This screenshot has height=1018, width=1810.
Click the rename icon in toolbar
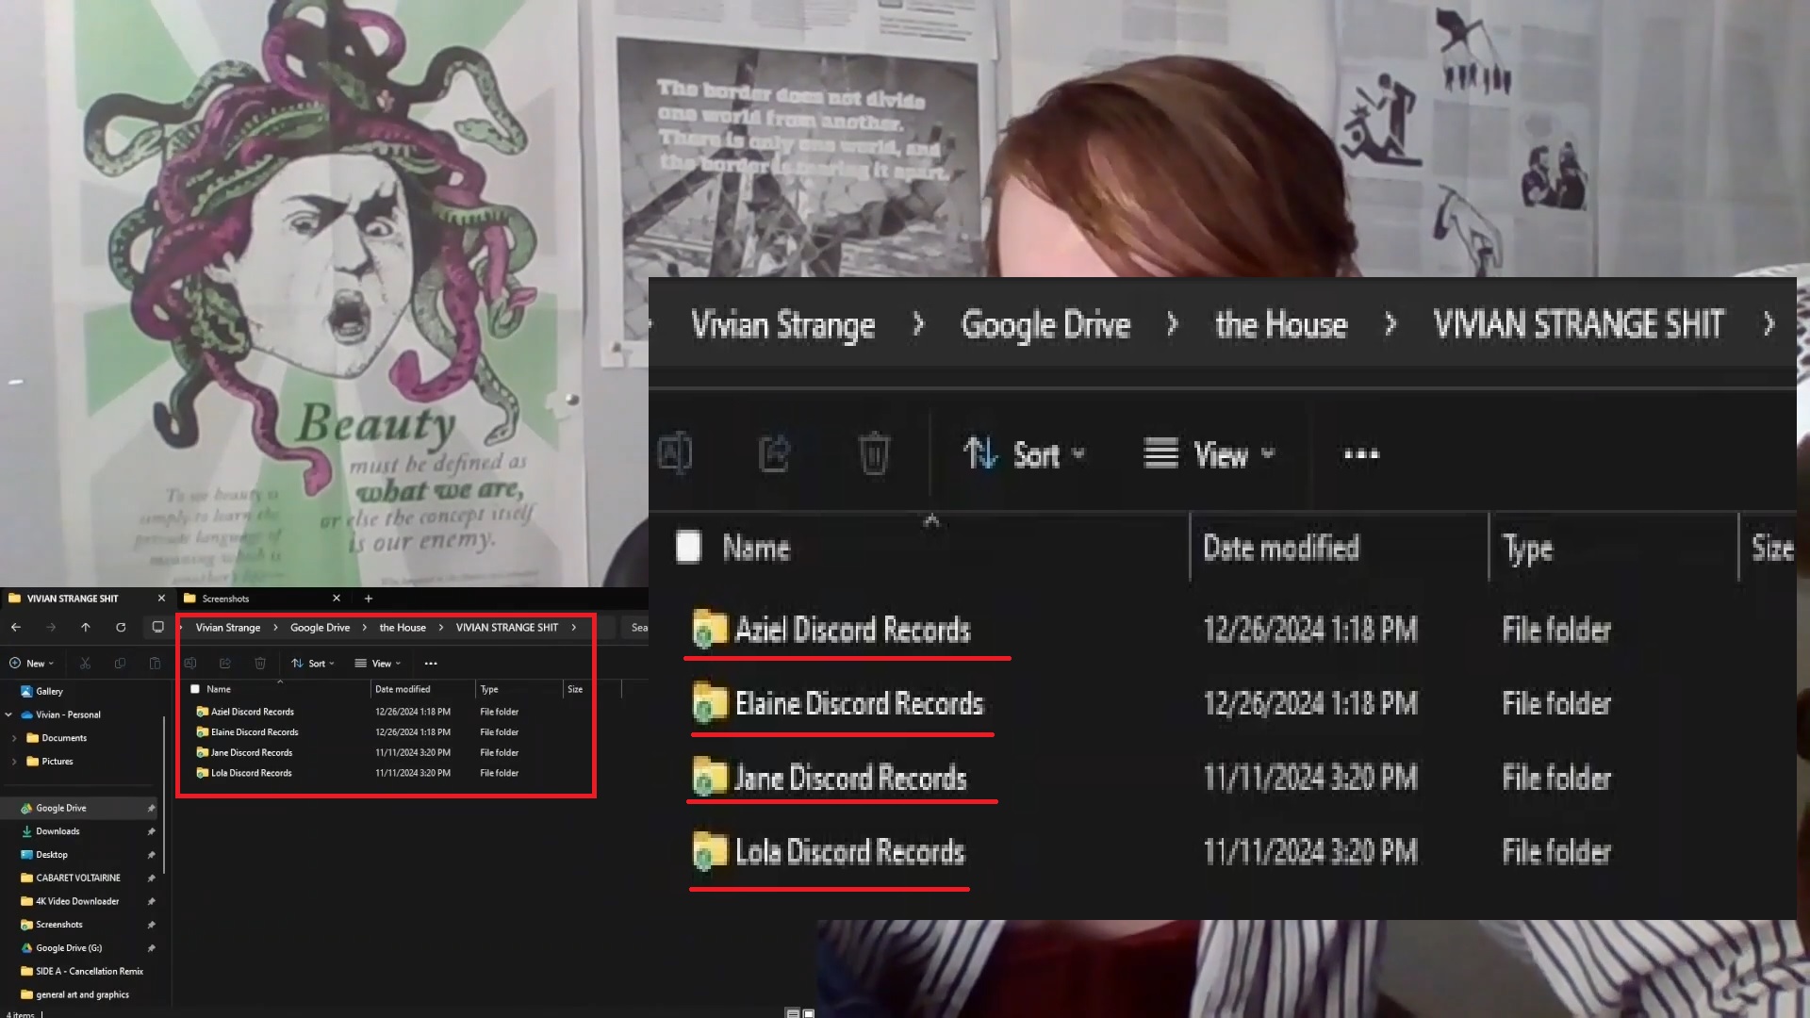coord(678,453)
